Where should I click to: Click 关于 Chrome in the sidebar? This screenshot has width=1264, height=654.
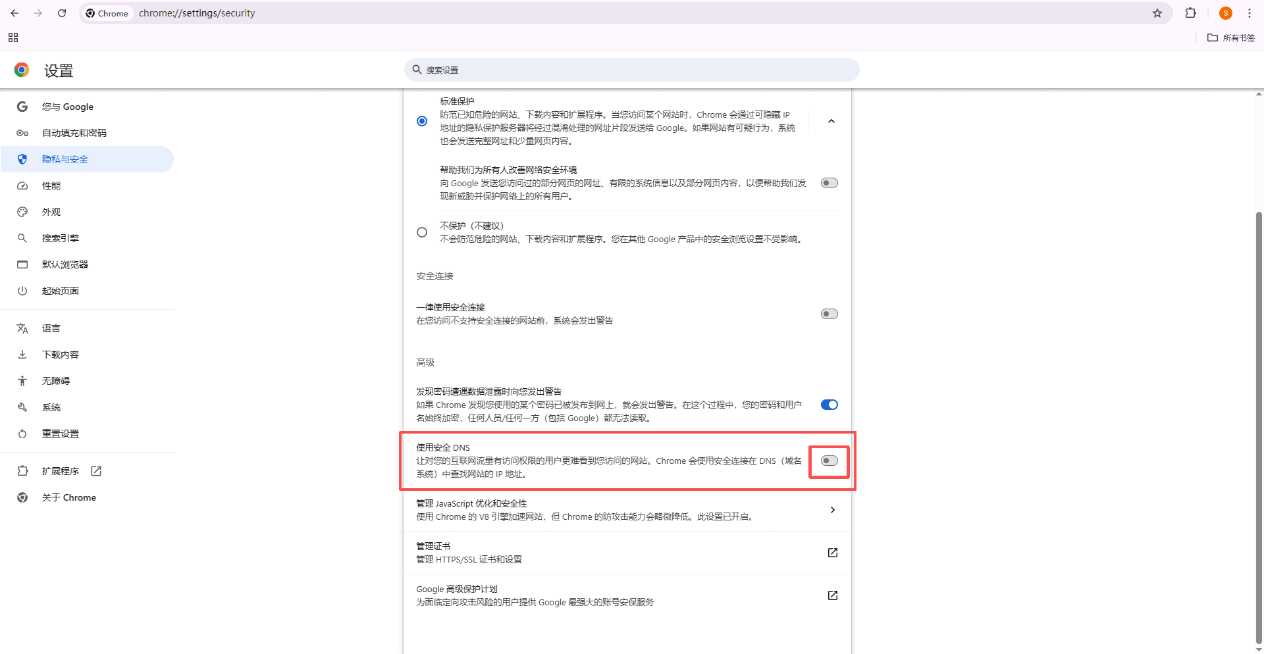click(x=69, y=497)
